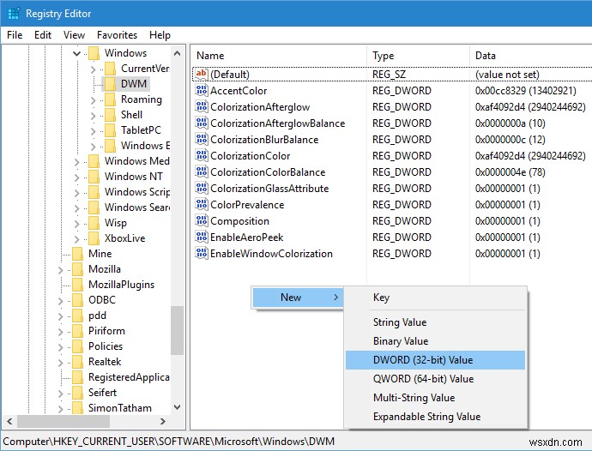Viewport: 592px width, 451px height.
Task: Expand the CurrentVer key
Action: pos(94,69)
